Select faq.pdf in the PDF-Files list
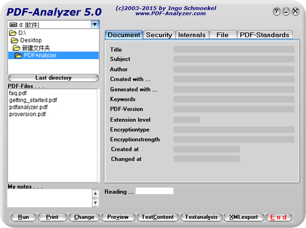This screenshot has width=306, height=228. point(18,93)
